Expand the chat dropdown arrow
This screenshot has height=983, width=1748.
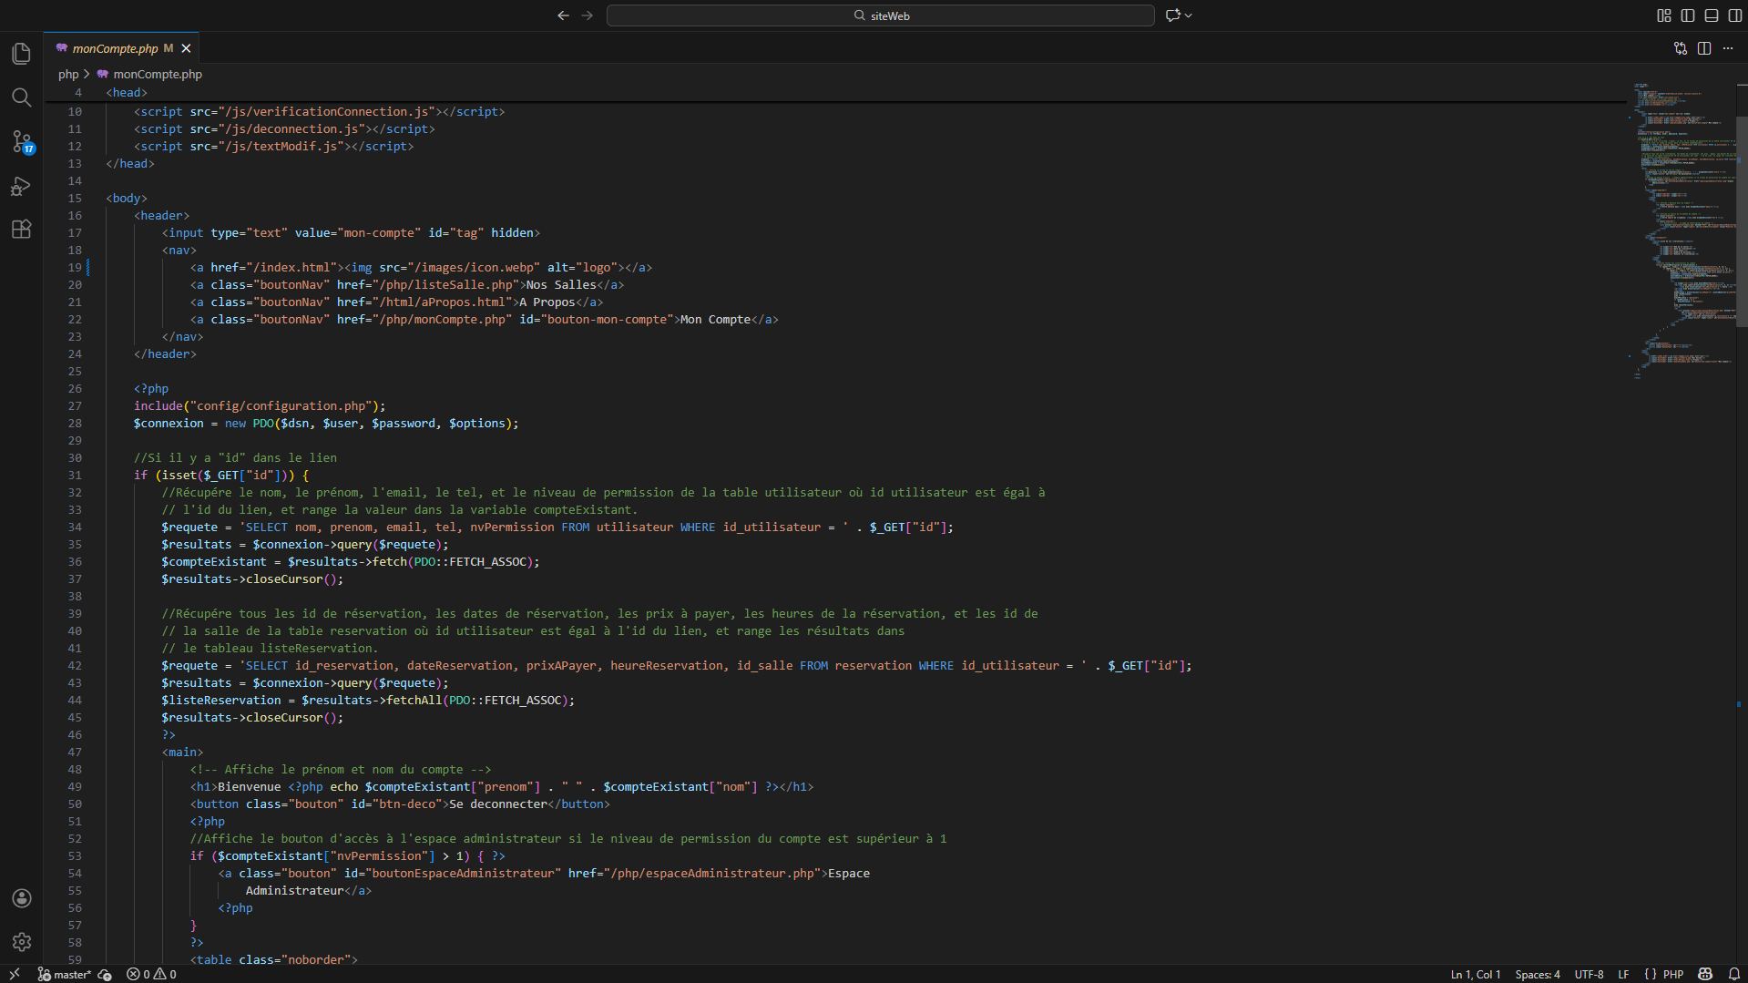pyautogui.click(x=1189, y=15)
